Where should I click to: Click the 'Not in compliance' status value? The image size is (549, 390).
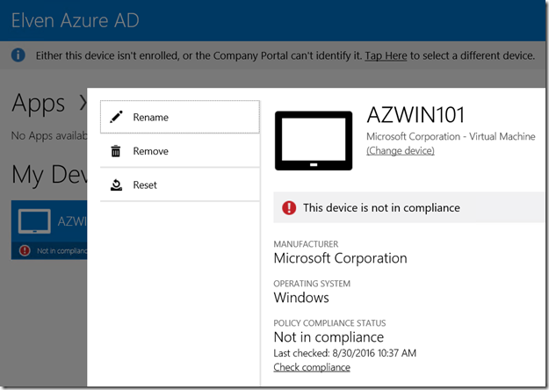coord(329,337)
